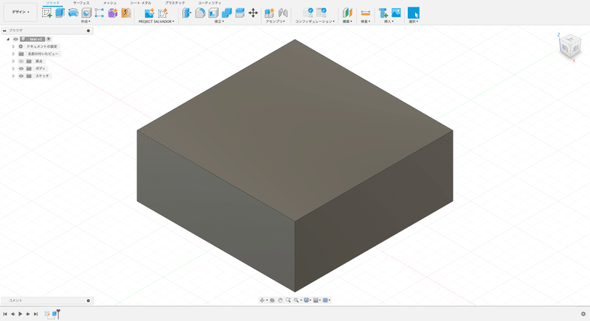Select the Create Sketch tool

point(47,13)
